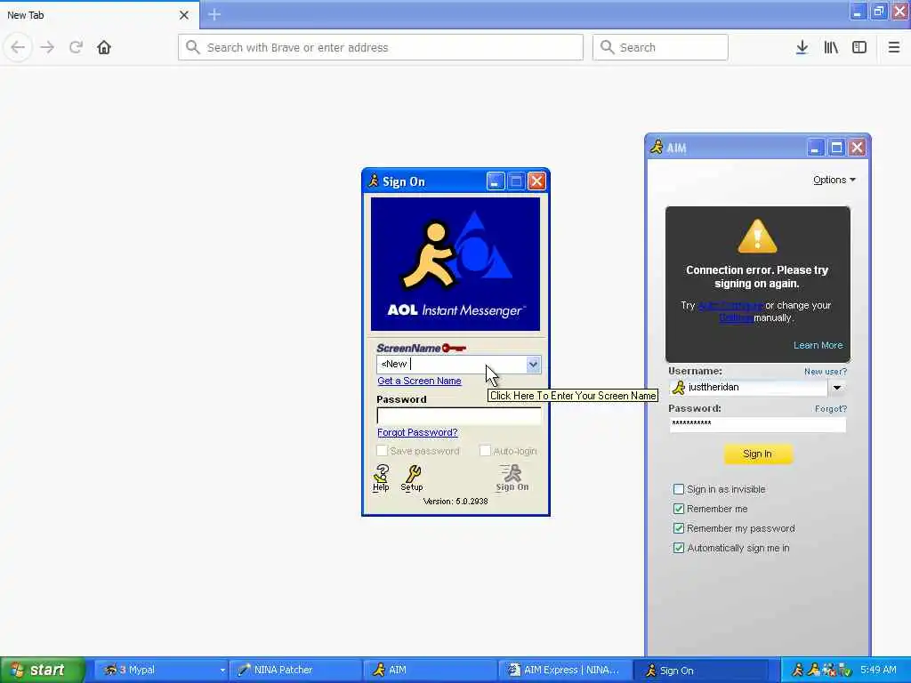Expand the Username dropdown arrow in AIM
The width and height of the screenshot is (911, 683).
[x=836, y=388]
